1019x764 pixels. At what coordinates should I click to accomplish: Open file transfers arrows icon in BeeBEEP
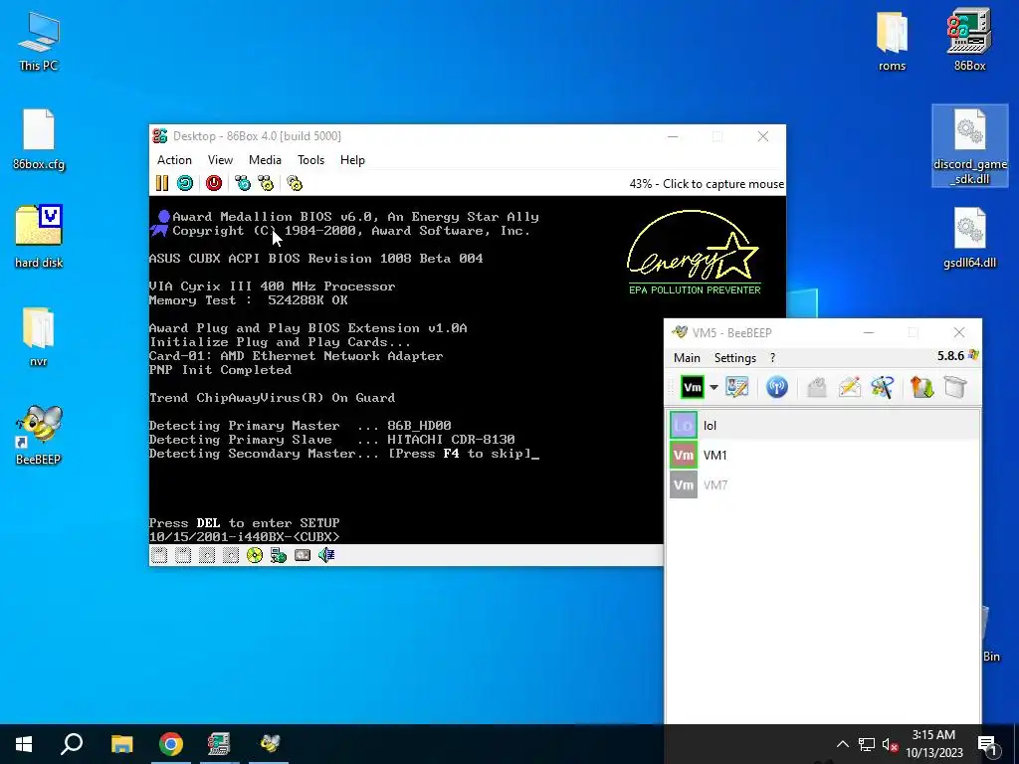922,388
